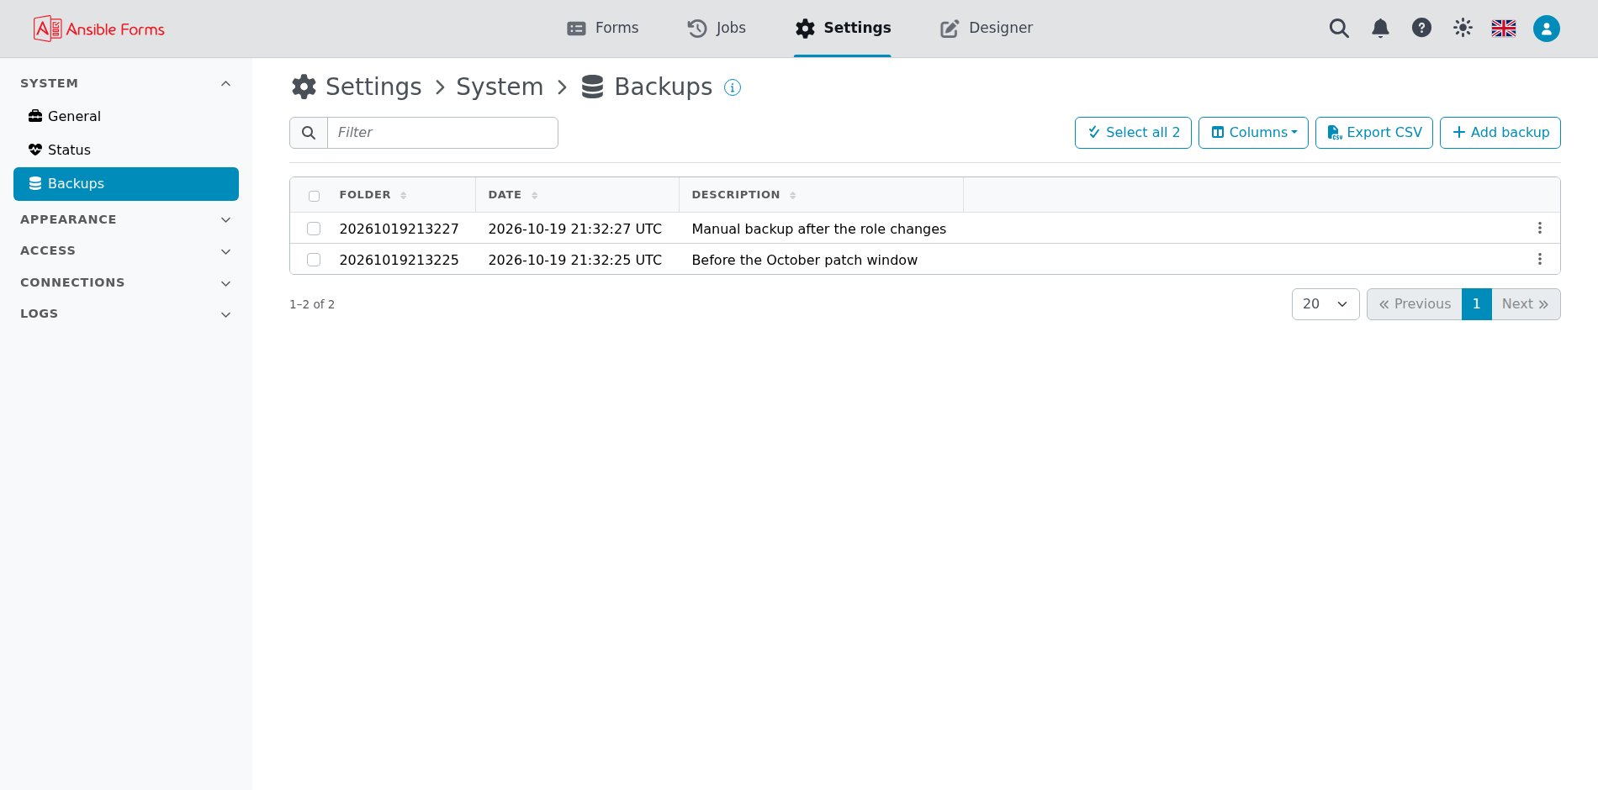Click the Previous pagination button
This screenshot has height=790, width=1598.
click(1415, 304)
